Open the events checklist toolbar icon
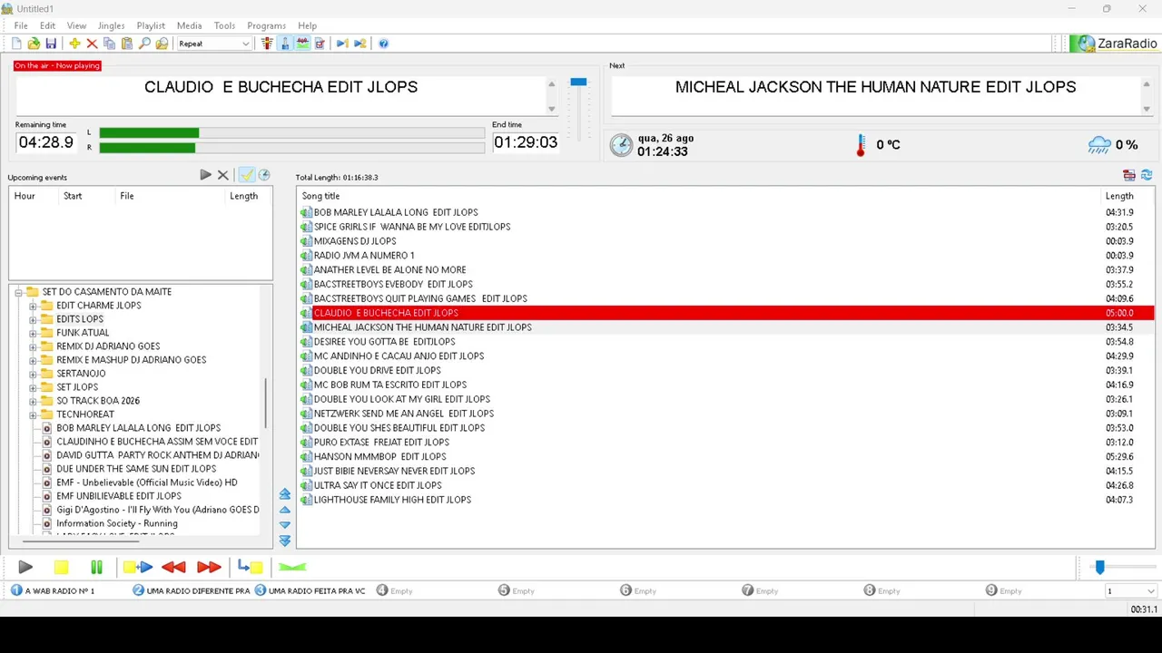Screen dimensions: 1162x653 [320, 44]
